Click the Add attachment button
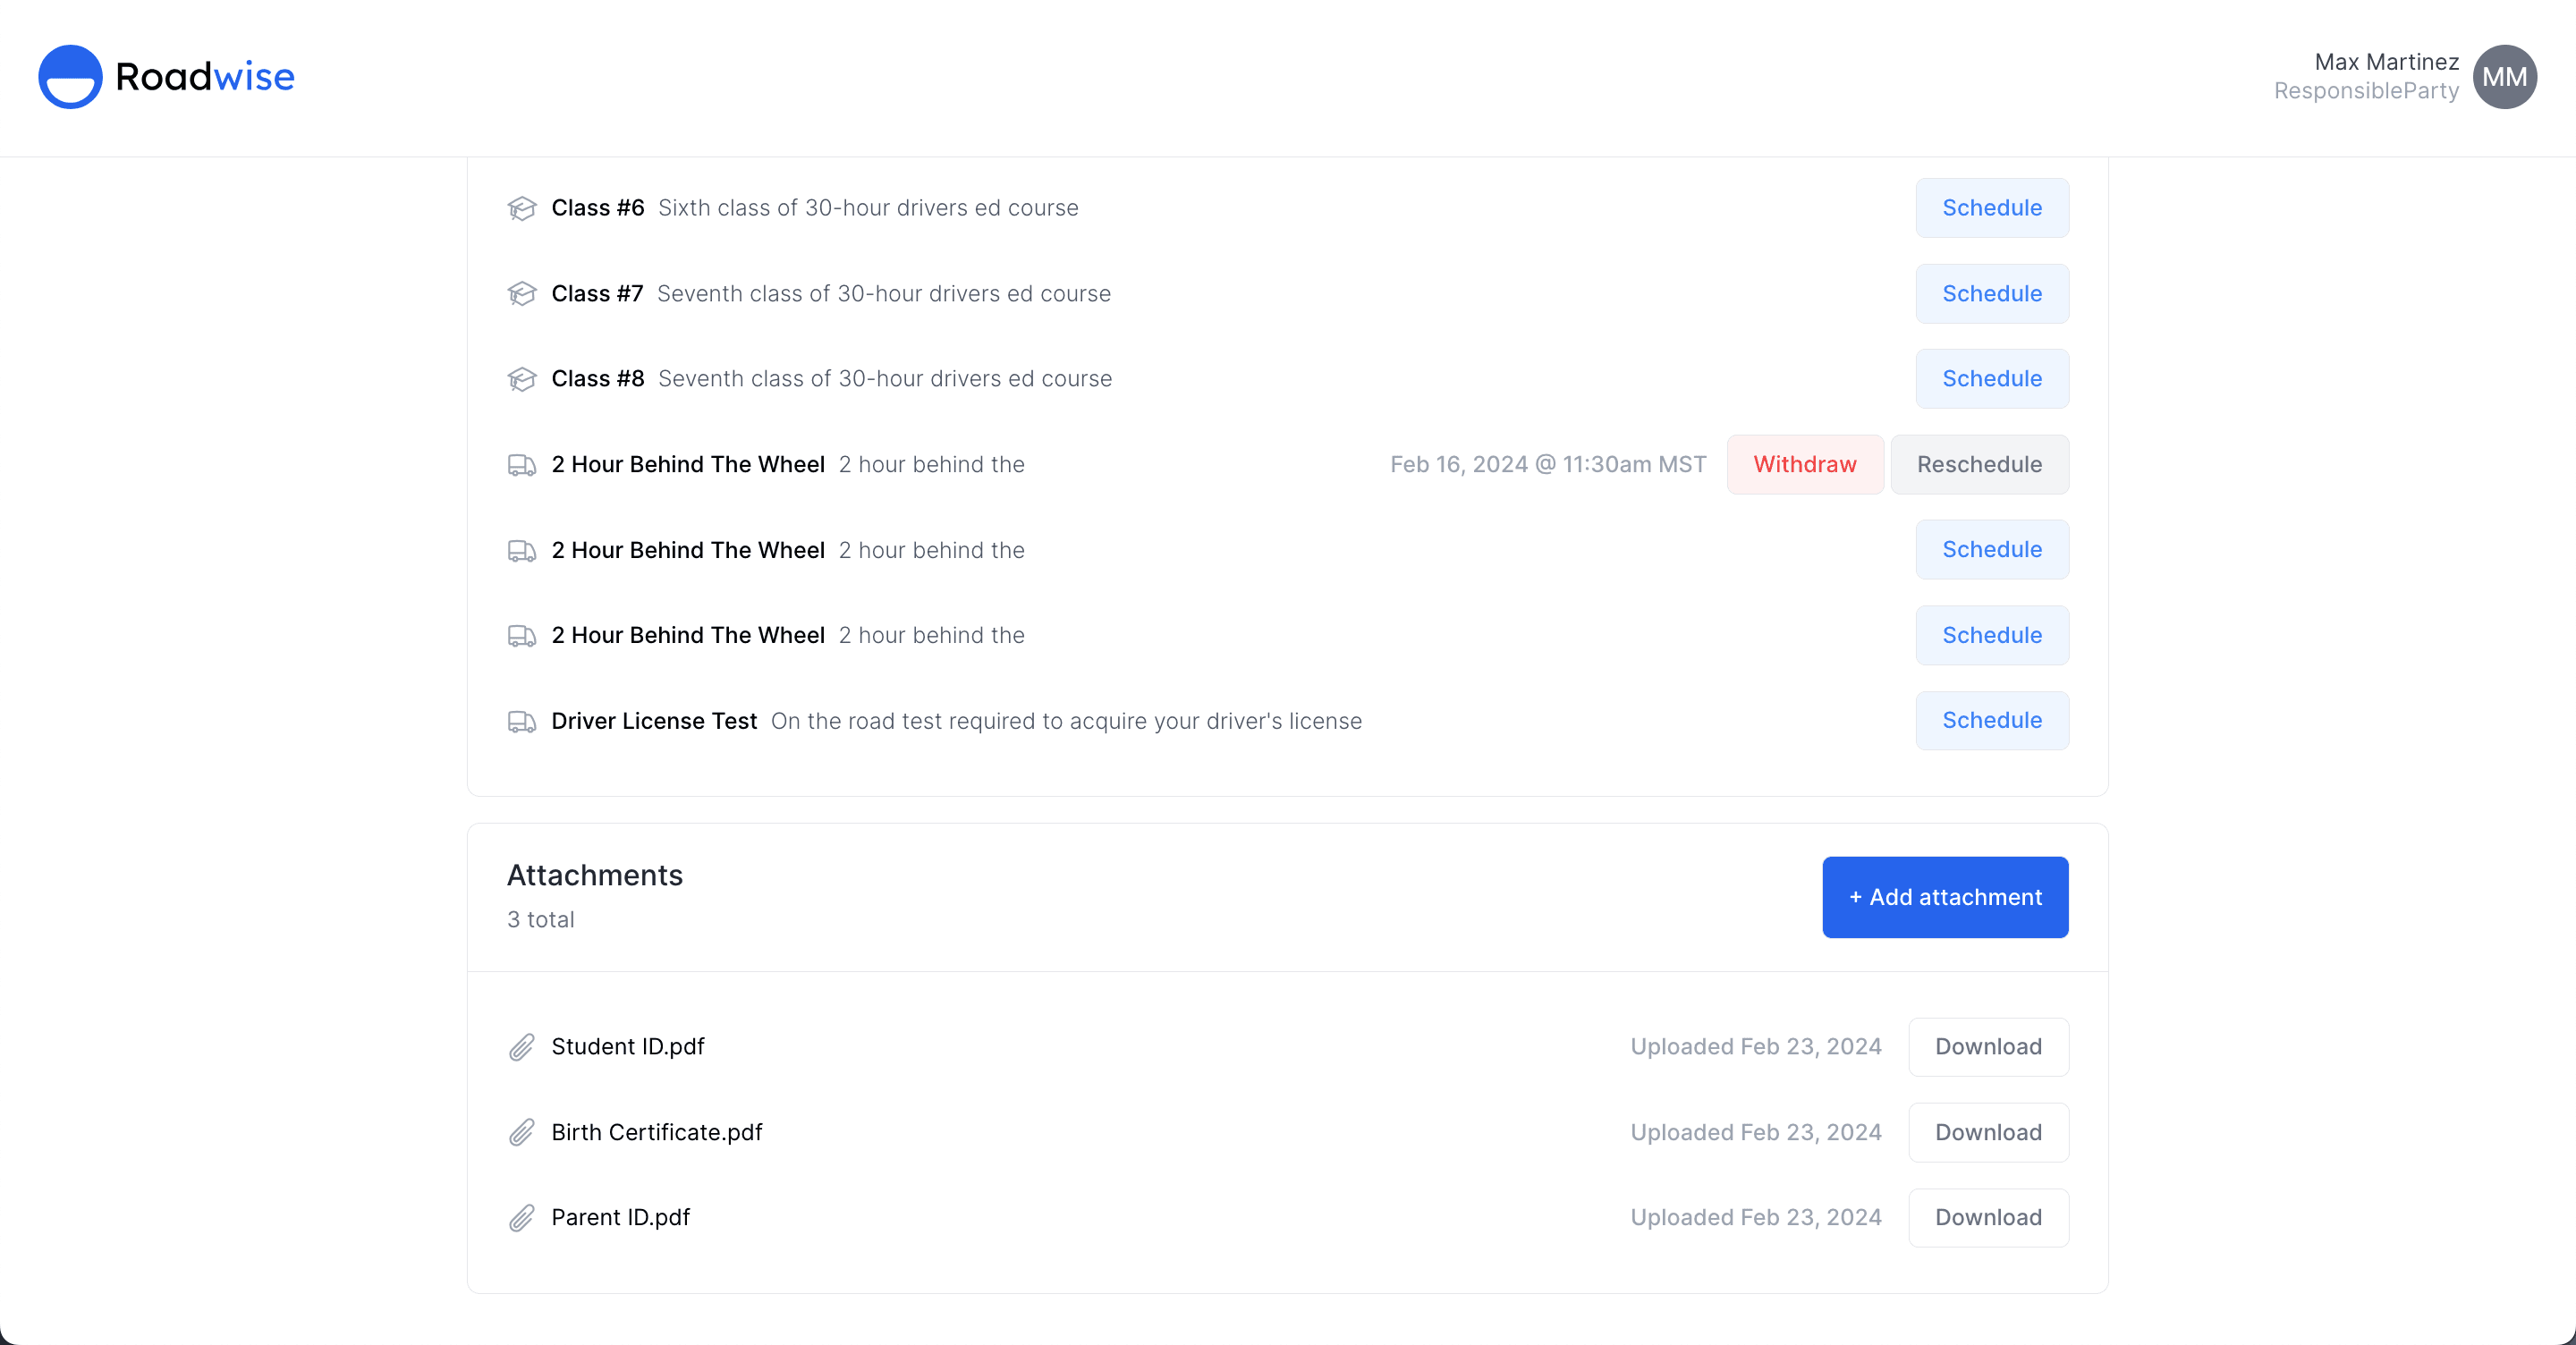 [x=1945, y=897]
